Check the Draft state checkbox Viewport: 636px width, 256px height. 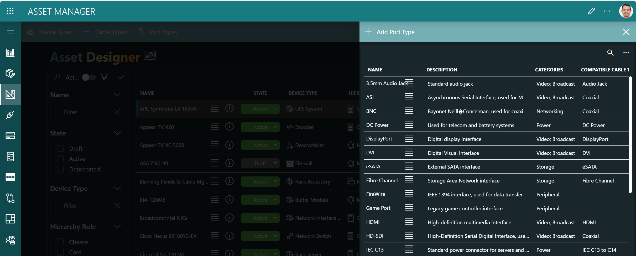60,148
